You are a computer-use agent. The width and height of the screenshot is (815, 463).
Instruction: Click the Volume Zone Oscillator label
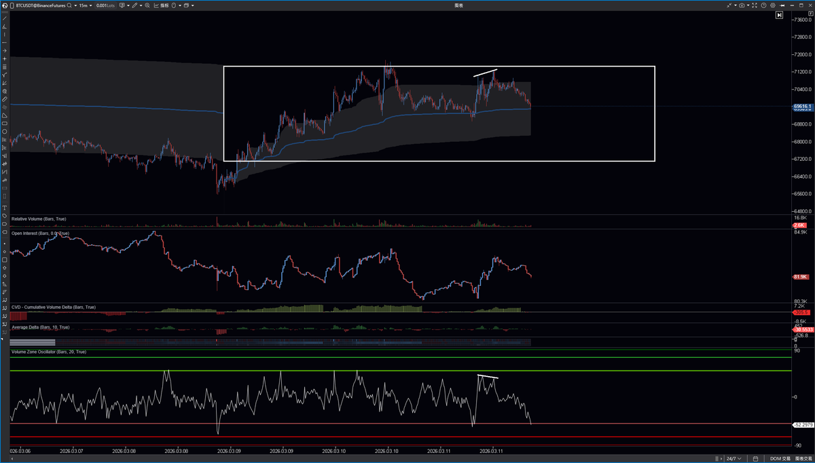(49, 352)
